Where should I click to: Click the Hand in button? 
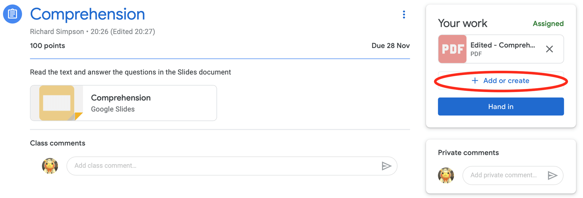point(501,107)
